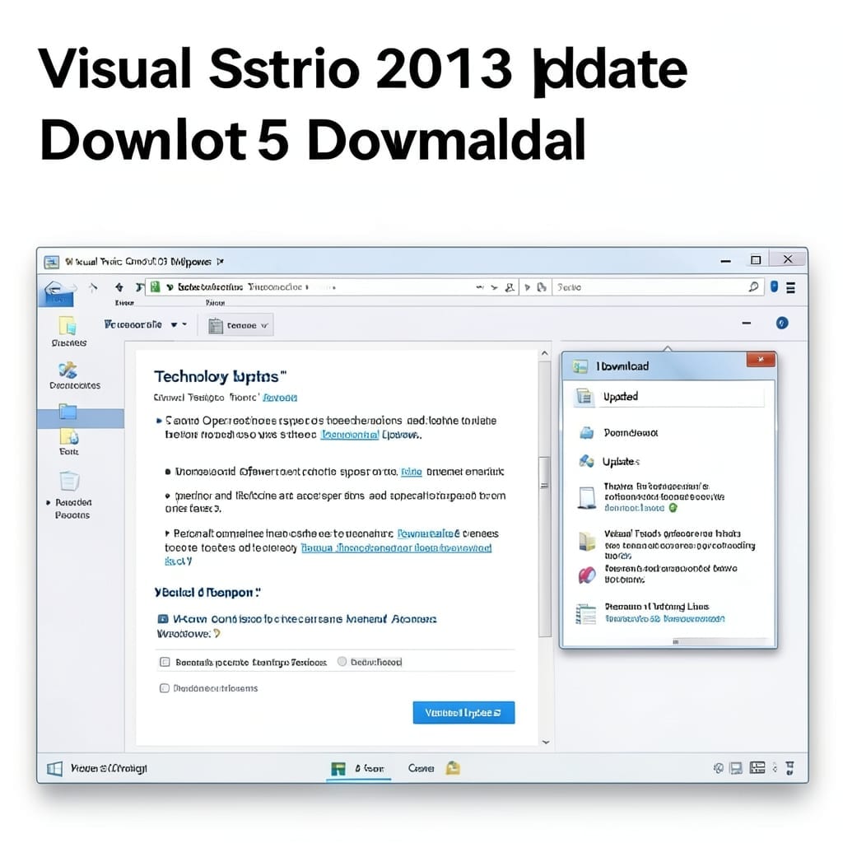Click the green app icon in the taskbar
Image resolution: width=843 pixels, height=843 pixels.
tap(338, 769)
